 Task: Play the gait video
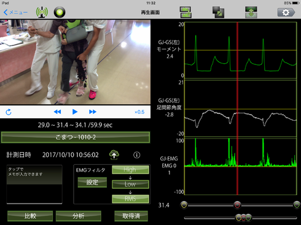tap(75, 112)
